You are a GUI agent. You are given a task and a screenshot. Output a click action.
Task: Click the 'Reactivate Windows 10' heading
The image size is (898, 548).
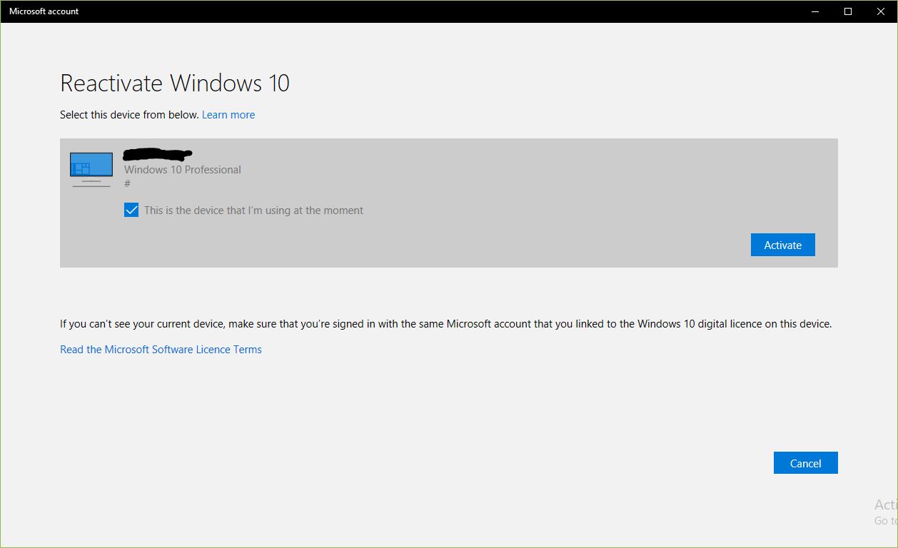pyautogui.click(x=175, y=83)
